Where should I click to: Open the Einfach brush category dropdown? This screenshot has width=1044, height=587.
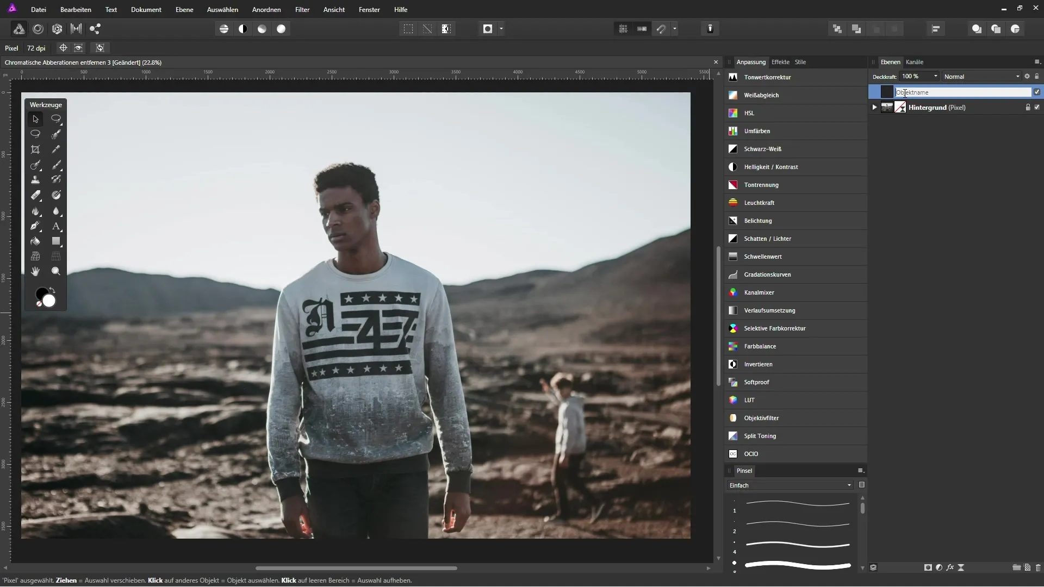(790, 485)
